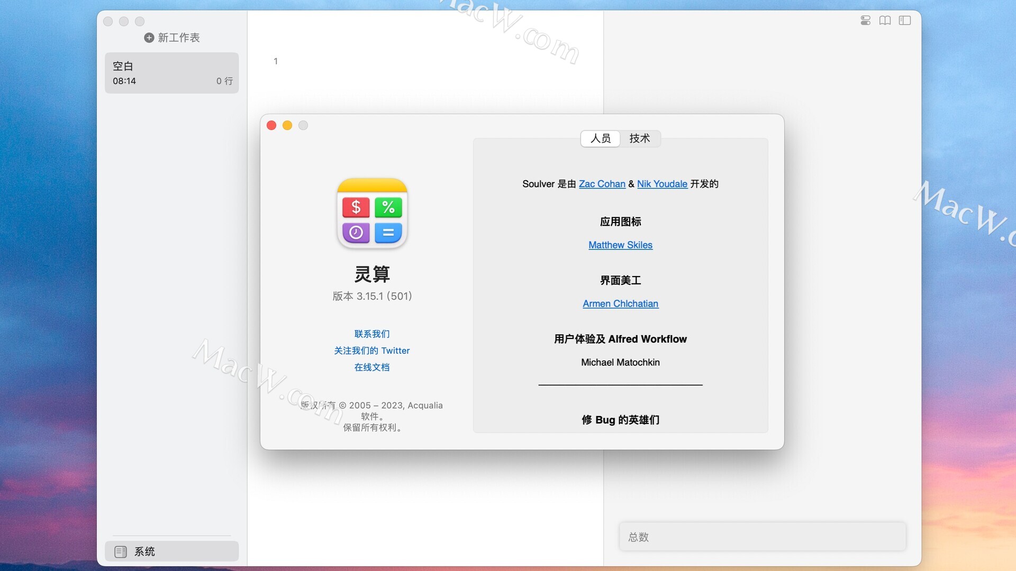
Task: Switch to the 人员 tab
Action: point(601,139)
